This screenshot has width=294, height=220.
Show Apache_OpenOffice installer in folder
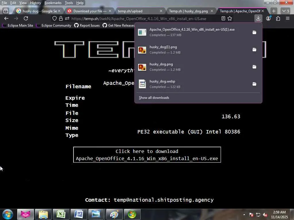(254, 32)
